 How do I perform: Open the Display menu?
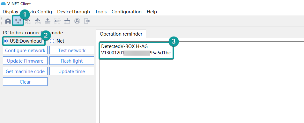[11, 12]
